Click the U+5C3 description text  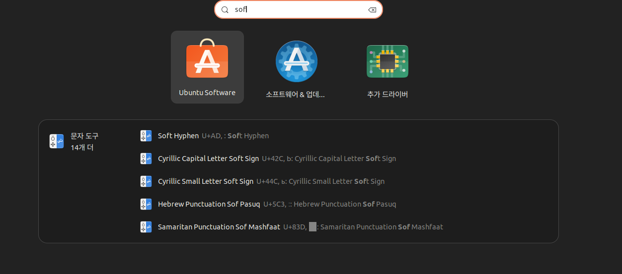330,204
